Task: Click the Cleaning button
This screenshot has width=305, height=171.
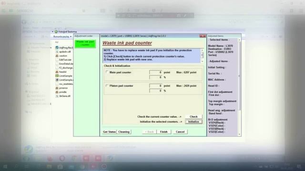Action: tap(124, 132)
